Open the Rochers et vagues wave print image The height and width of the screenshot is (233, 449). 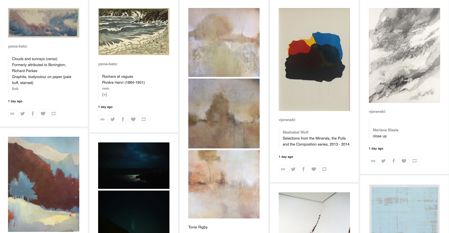(134, 32)
